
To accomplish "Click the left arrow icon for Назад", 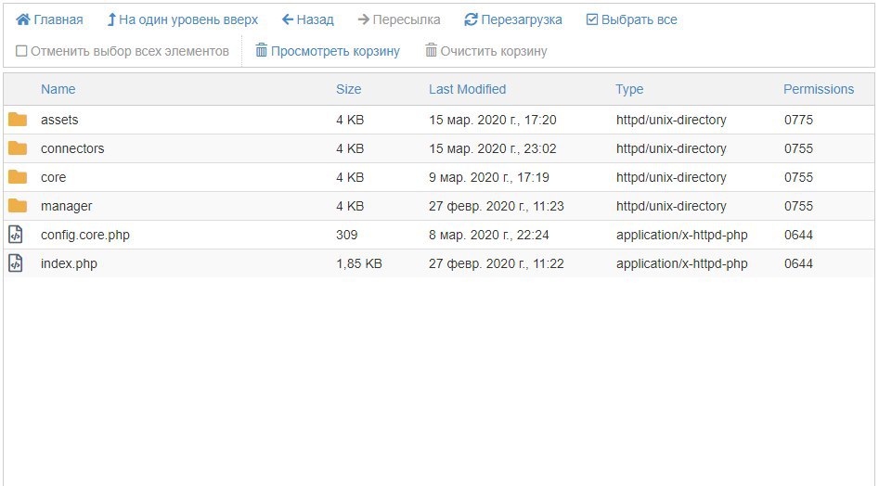I will 288,19.
